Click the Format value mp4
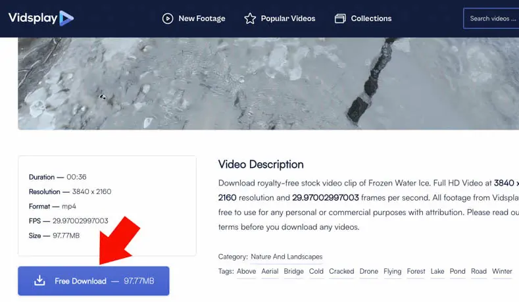Image resolution: width=519 pixels, height=302 pixels. (69, 207)
